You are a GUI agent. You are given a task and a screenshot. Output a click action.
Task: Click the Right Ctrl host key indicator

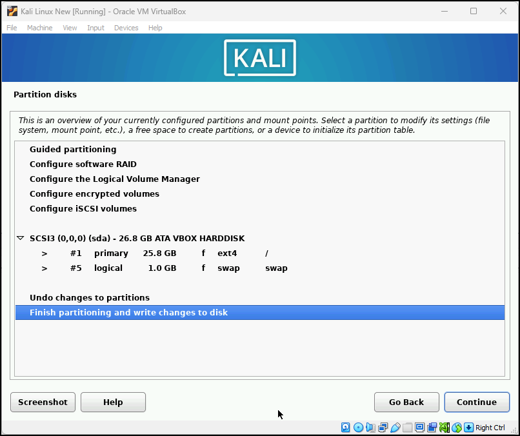pyautogui.click(x=490, y=428)
